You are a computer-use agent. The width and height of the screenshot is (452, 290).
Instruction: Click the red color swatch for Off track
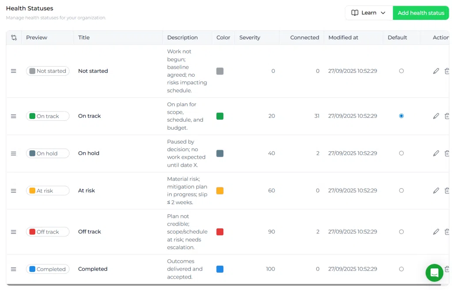click(x=220, y=231)
